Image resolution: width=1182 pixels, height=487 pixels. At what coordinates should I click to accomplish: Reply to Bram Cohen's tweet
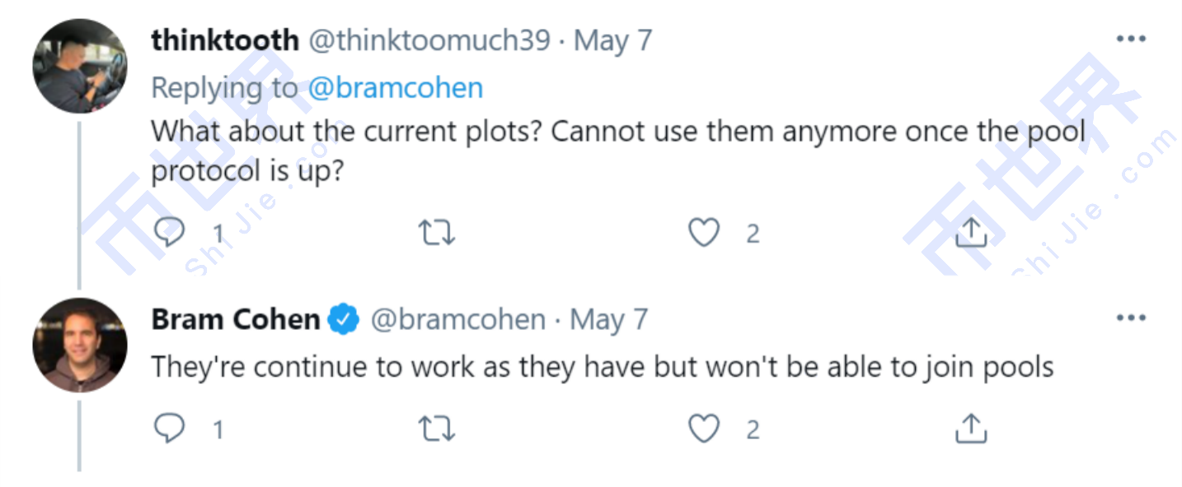coord(170,429)
